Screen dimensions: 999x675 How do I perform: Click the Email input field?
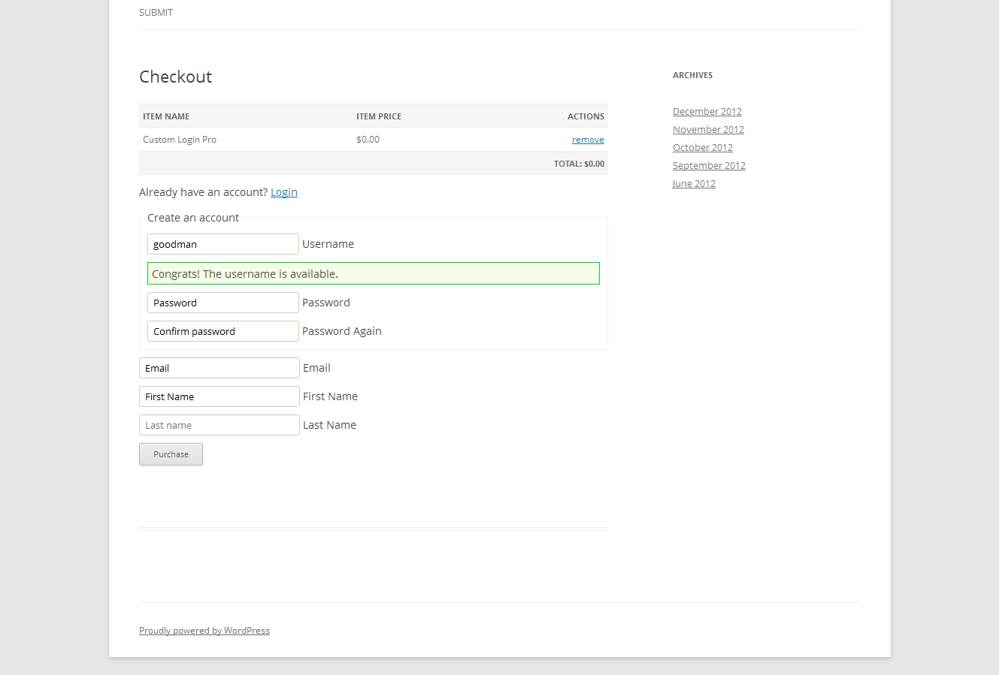click(219, 368)
